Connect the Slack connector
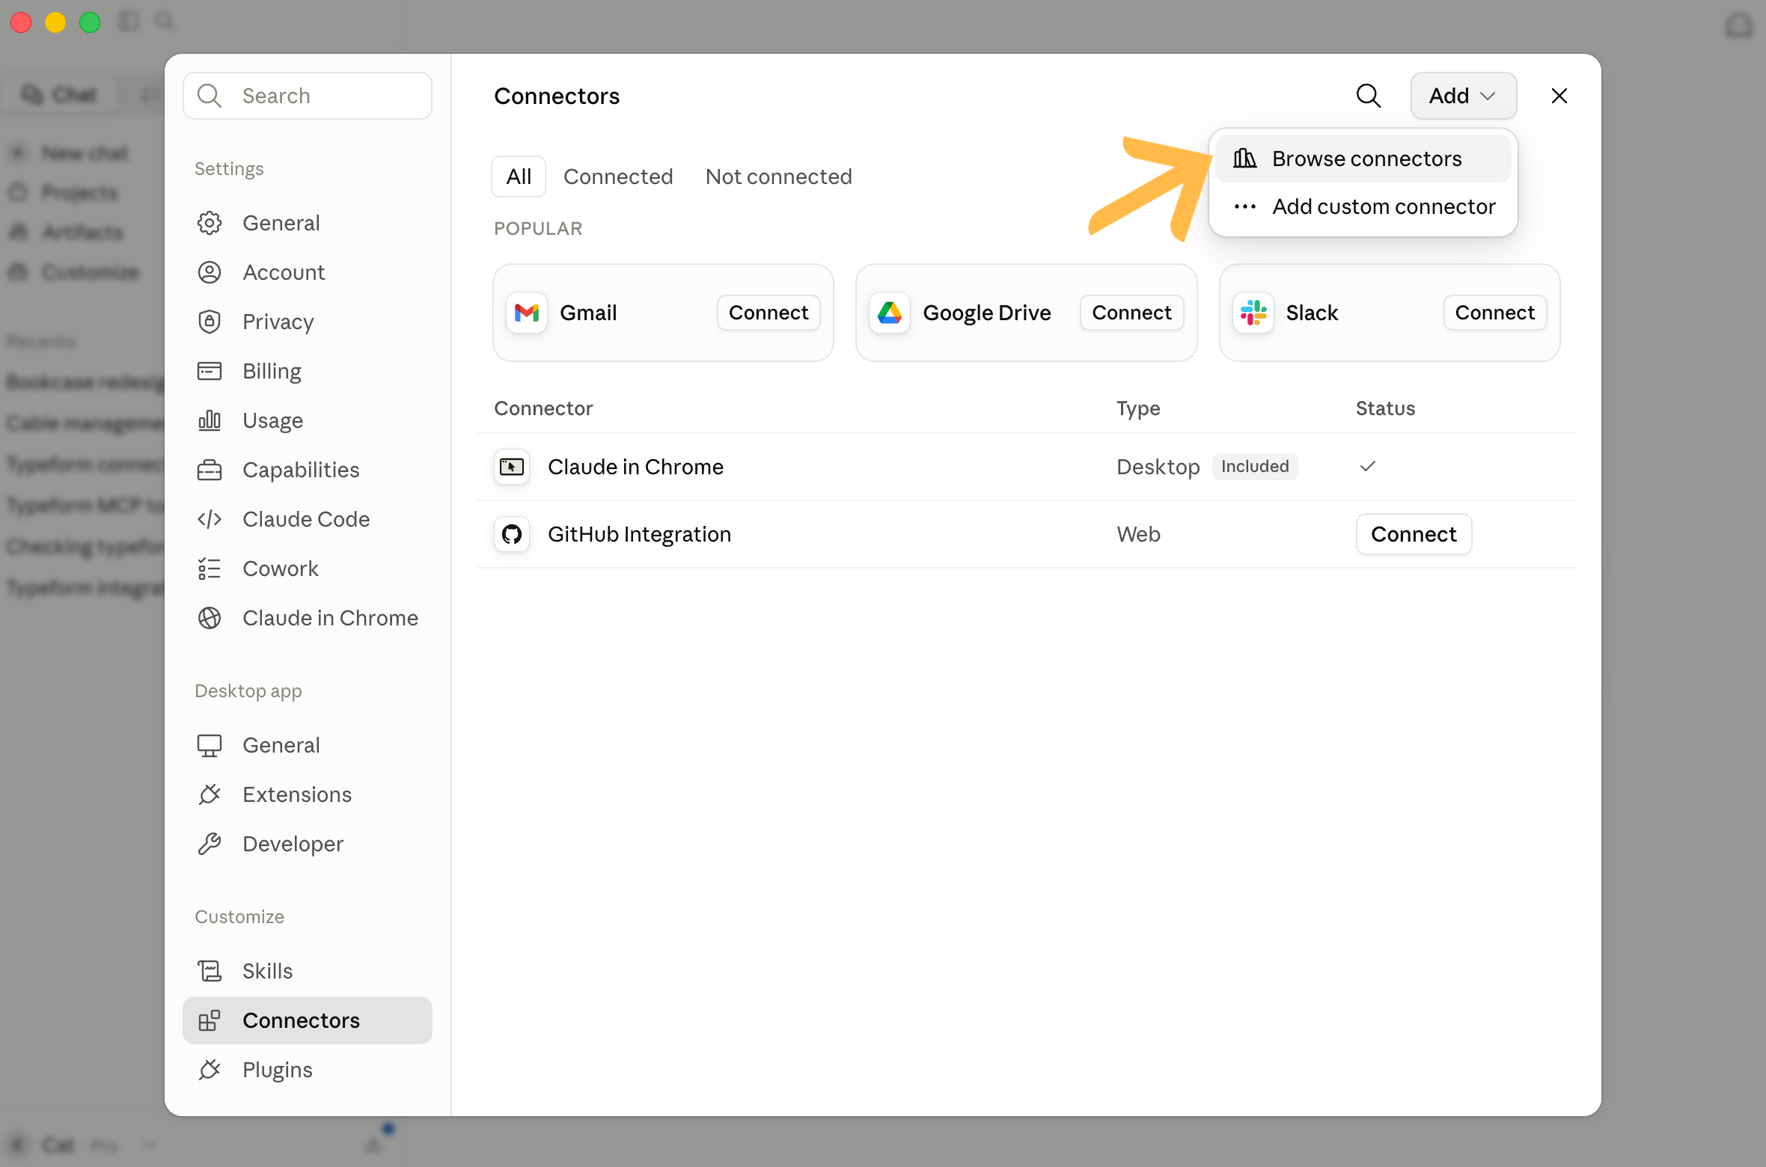Image resolution: width=1766 pixels, height=1167 pixels. (x=1495, y=313)
